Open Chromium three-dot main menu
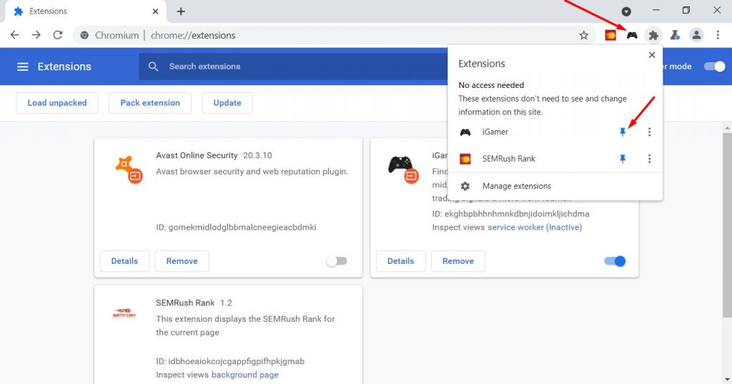The height and width of the screenshot is (384, 732). click(718, 35)
